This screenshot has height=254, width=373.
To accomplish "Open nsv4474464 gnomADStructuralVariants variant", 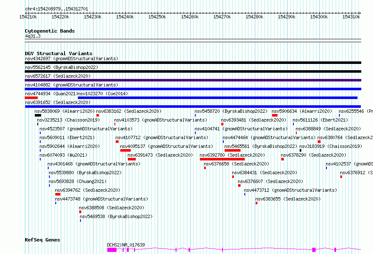I will [269, 137].
